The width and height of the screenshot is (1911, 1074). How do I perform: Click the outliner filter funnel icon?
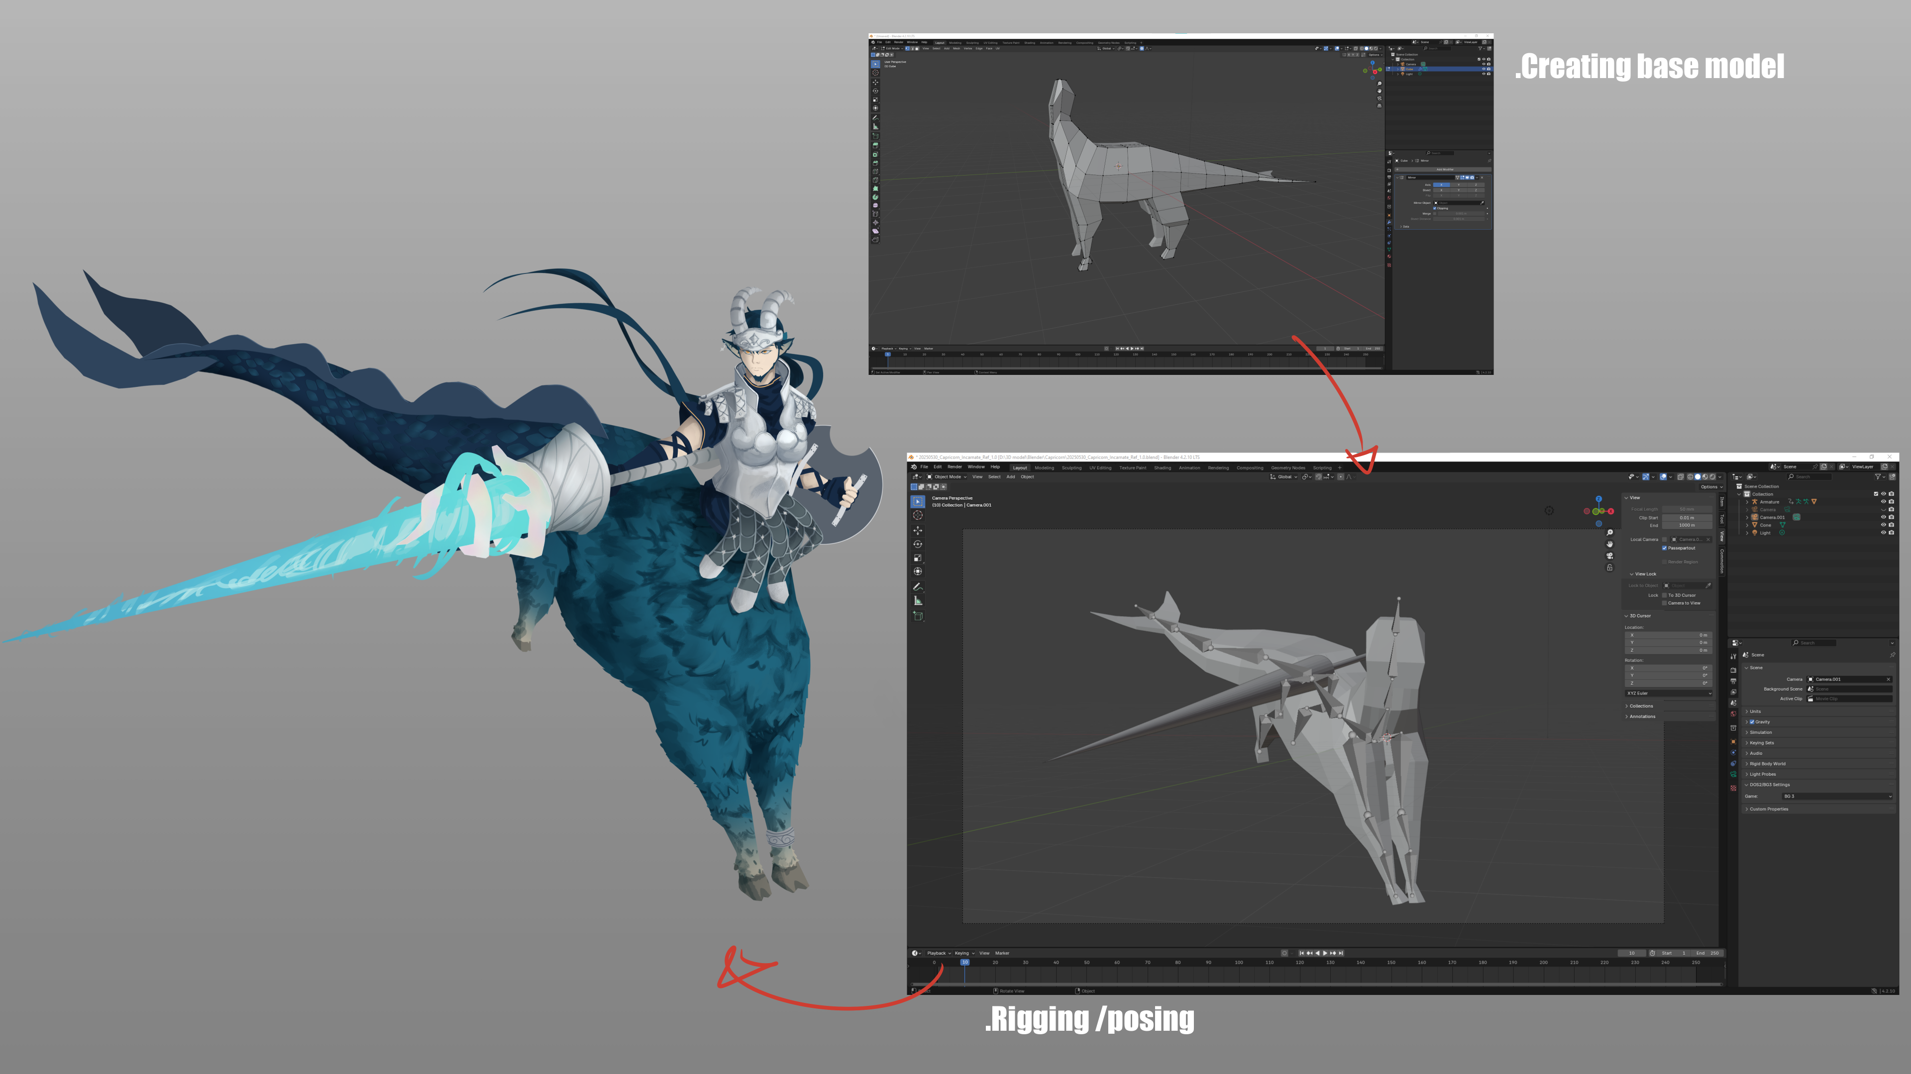(x=1878, y=477)
